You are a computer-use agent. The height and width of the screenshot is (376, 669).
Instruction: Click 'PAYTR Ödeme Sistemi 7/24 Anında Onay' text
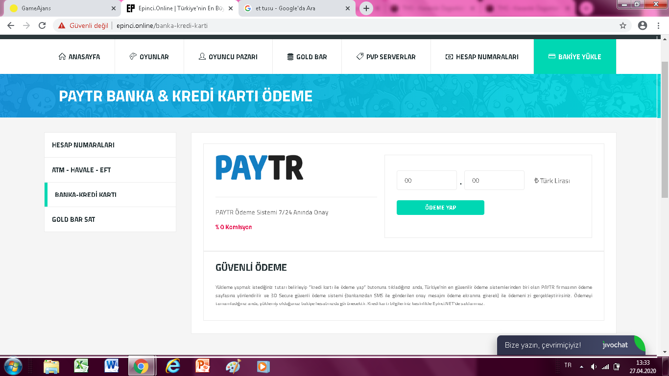272,212
